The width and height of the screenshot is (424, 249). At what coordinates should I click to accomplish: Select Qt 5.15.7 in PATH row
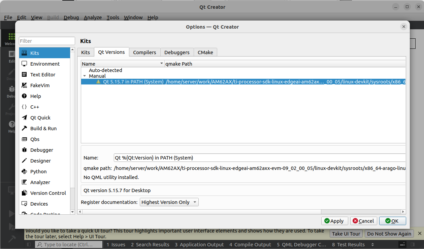[243, 82]
